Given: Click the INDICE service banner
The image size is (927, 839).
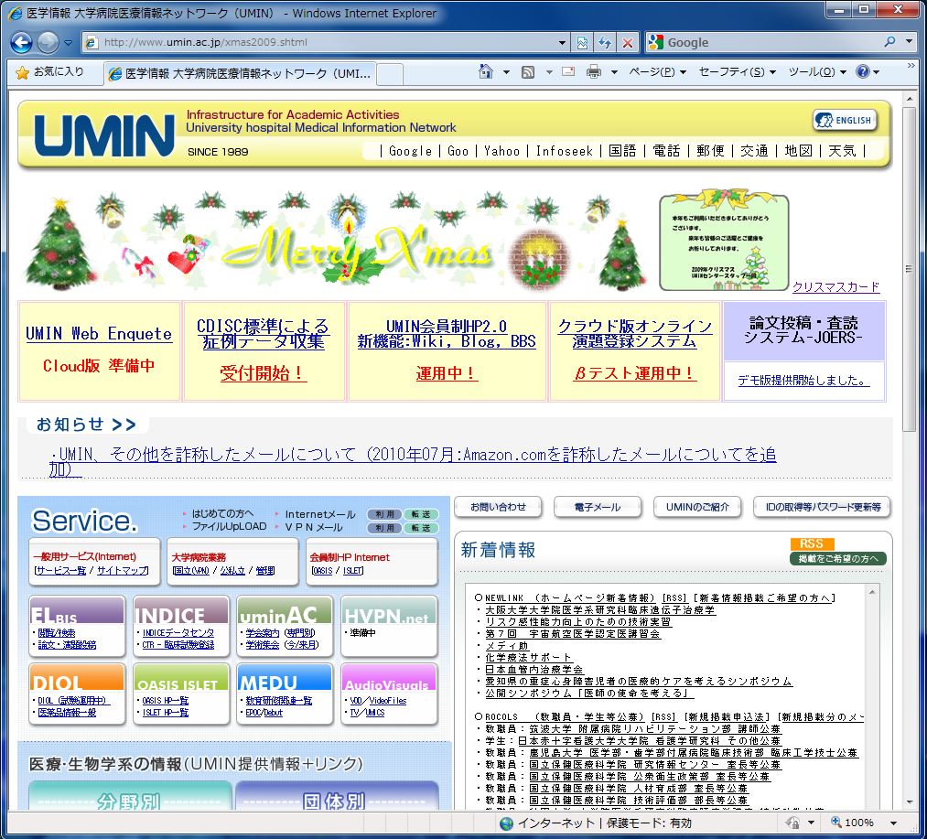Looking at the screenshot, I should (x=181, y=611).
